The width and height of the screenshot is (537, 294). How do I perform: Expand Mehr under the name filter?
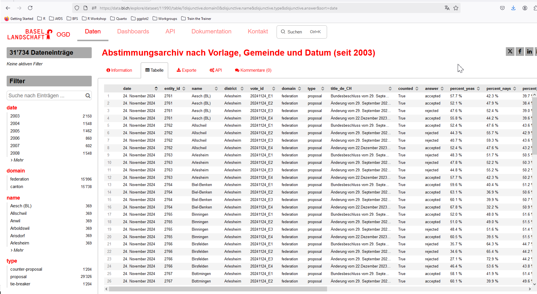(x=17, y=250)
